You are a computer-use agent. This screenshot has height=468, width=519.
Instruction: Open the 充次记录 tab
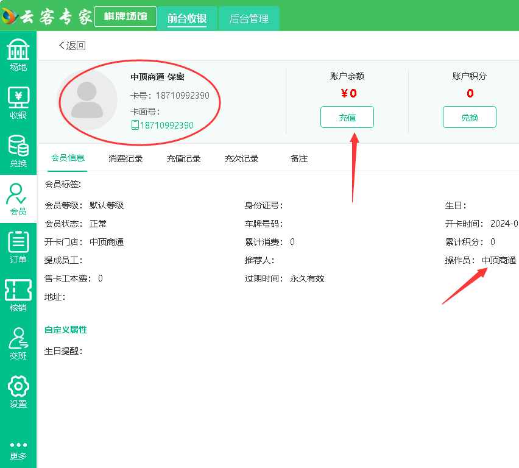pos(241,158)
